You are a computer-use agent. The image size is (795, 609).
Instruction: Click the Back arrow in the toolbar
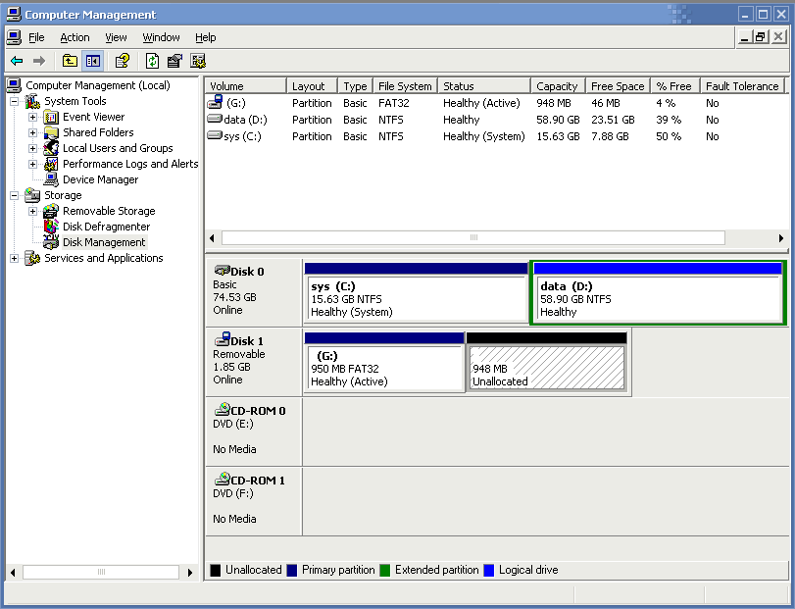tap(17, 61)
